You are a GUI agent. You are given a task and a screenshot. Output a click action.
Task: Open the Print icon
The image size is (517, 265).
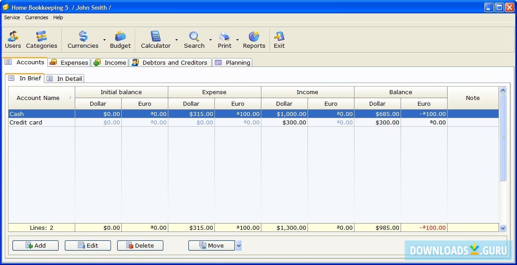click(x=224, y=39)
